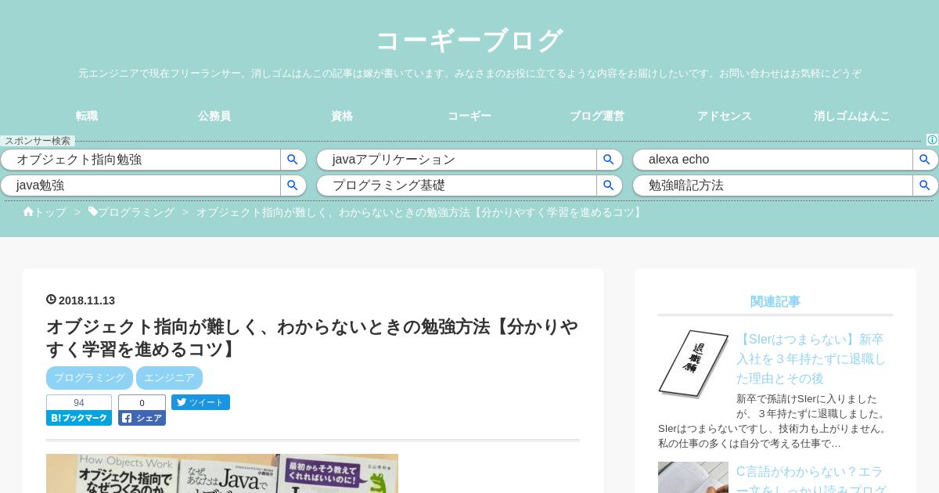Select the javaアプリケーション sponsored search
This screenshot has height=493, width=939.
pyautogui.click(x=457, y=160)
